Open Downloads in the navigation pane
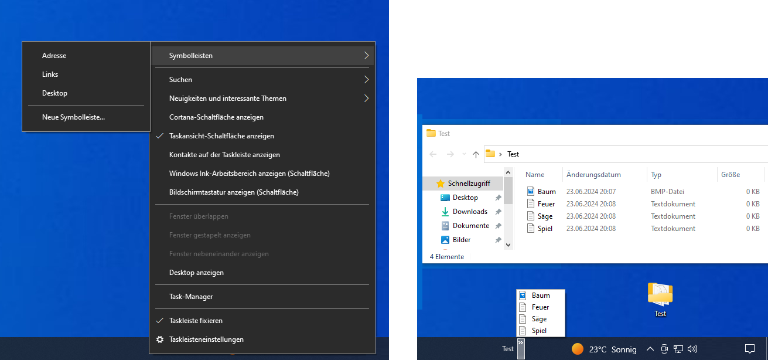The height and width of the screenshot is (360, 768). click(x=470, y=212)
